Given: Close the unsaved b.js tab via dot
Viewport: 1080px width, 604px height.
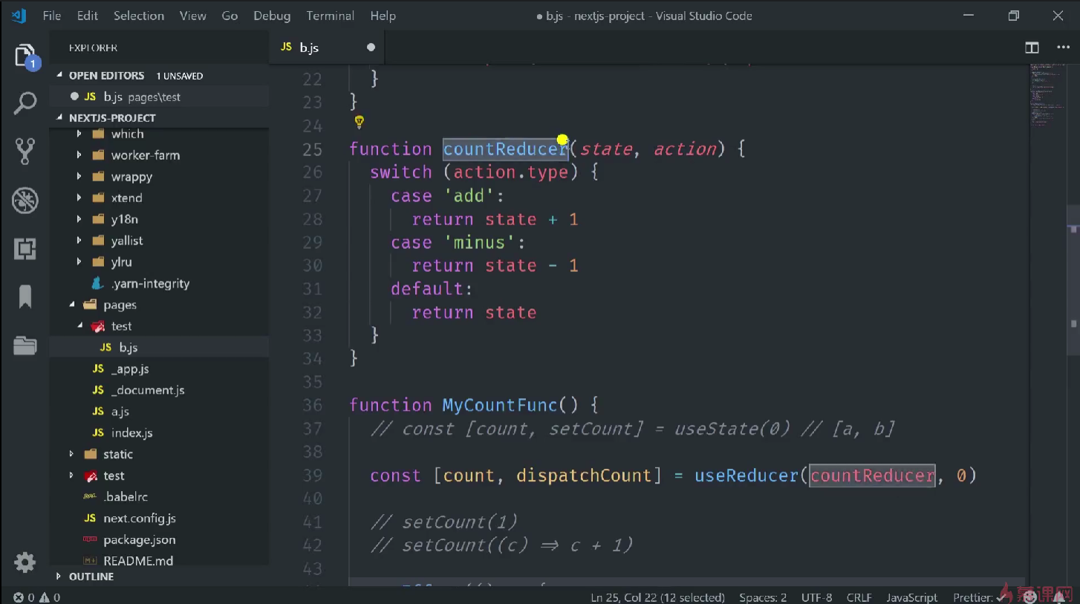Looking at the screenshot, I should [x=371, y=48].
